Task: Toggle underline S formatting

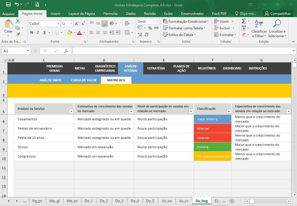Action: point(44,33)
